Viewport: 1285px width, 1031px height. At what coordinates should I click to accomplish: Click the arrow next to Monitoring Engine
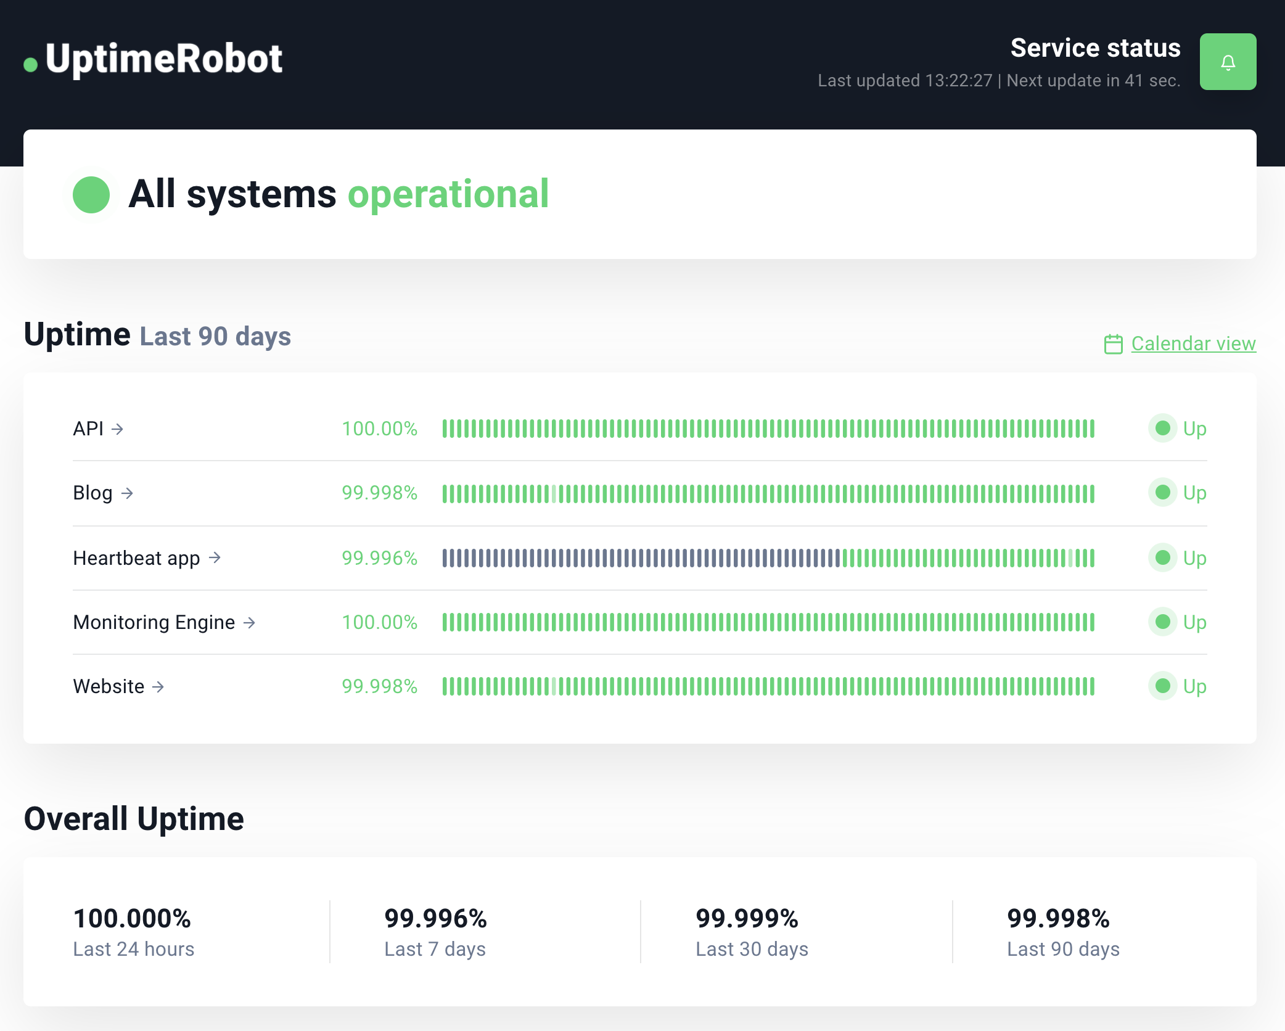click(x=249, y=623)
